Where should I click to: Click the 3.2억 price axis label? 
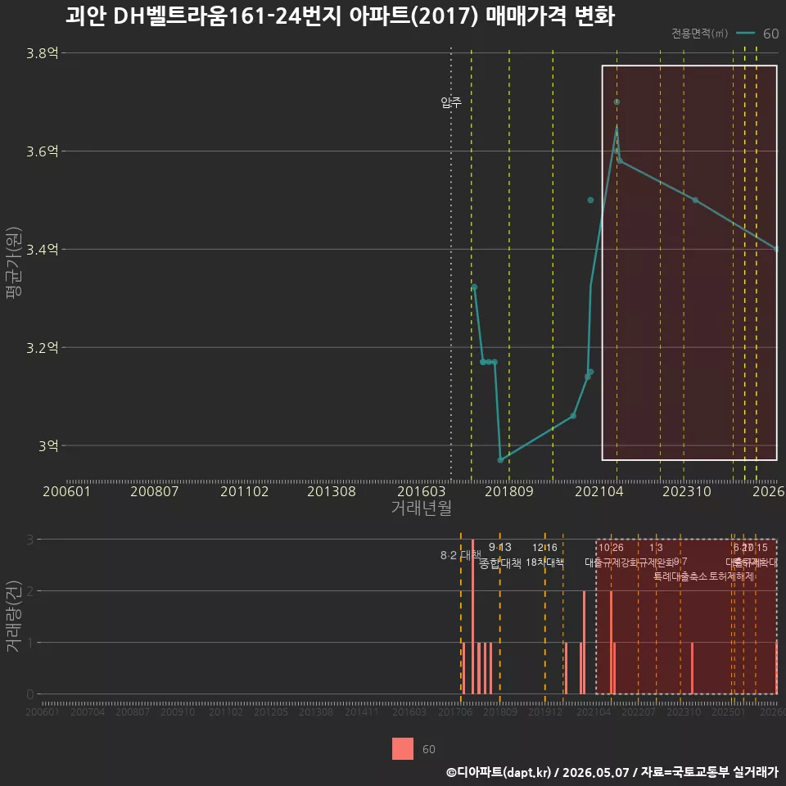coord(42,348)
